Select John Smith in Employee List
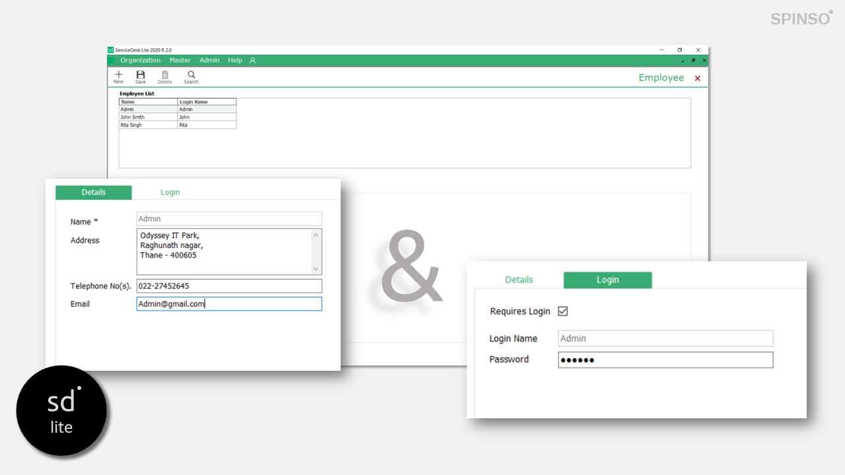Screen dimensions: 845x475 148,117
